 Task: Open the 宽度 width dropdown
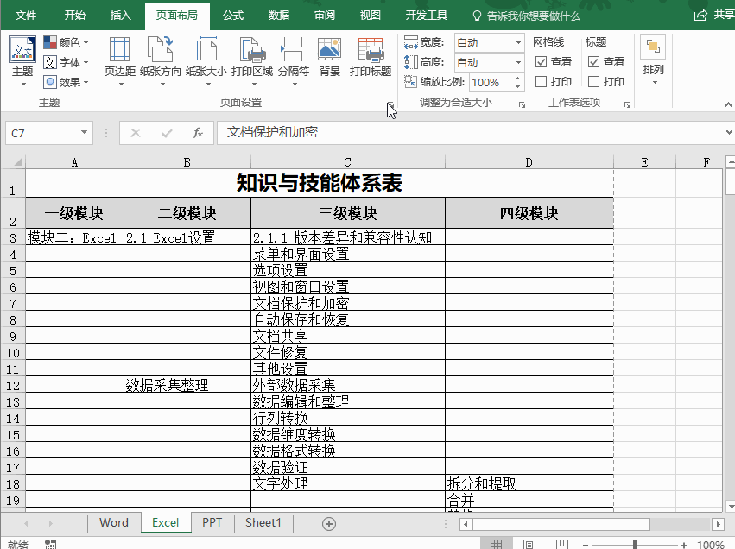(518, 42)
